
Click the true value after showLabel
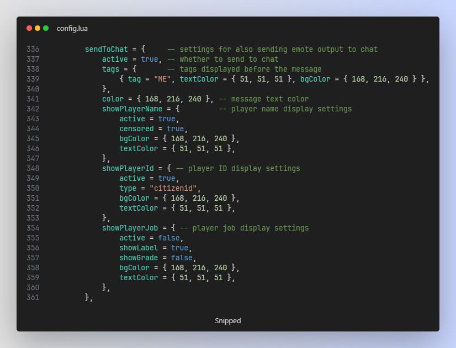tap(179, 248)
